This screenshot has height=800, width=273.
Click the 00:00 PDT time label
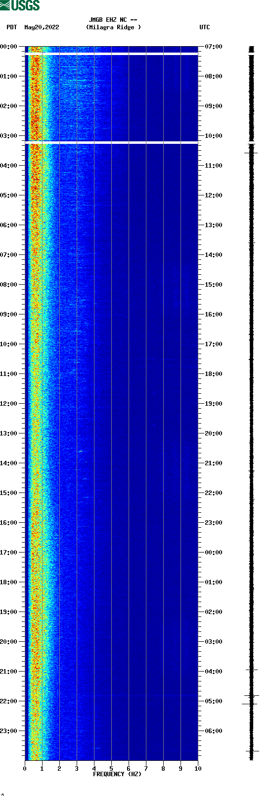[9, 47]
